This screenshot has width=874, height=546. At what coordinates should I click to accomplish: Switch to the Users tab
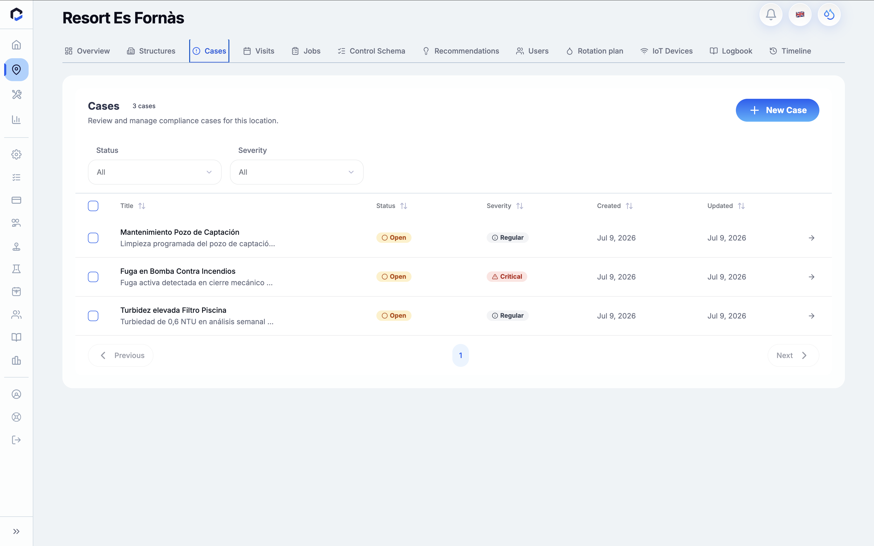(532, 51)
